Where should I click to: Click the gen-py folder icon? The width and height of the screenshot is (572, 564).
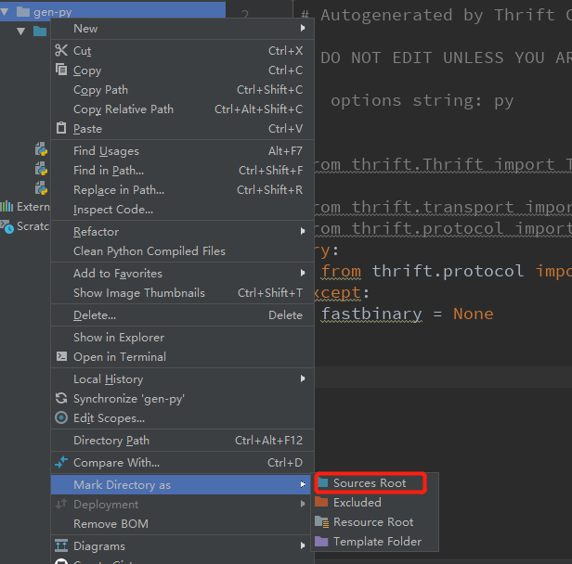(23, 12)
